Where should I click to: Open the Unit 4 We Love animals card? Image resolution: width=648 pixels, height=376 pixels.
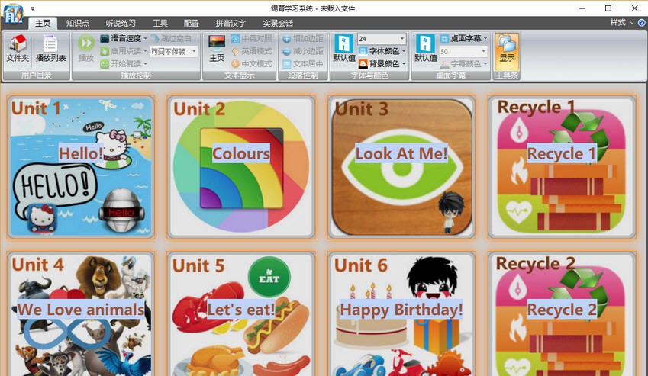[x=81, y=314]
